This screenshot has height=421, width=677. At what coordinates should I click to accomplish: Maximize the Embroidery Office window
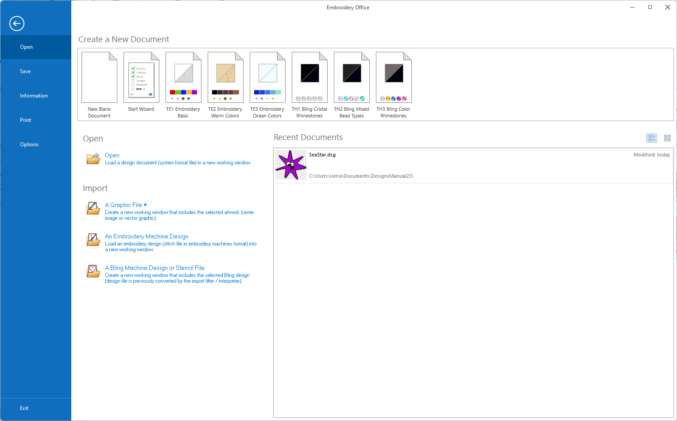(x=650, y=7)
